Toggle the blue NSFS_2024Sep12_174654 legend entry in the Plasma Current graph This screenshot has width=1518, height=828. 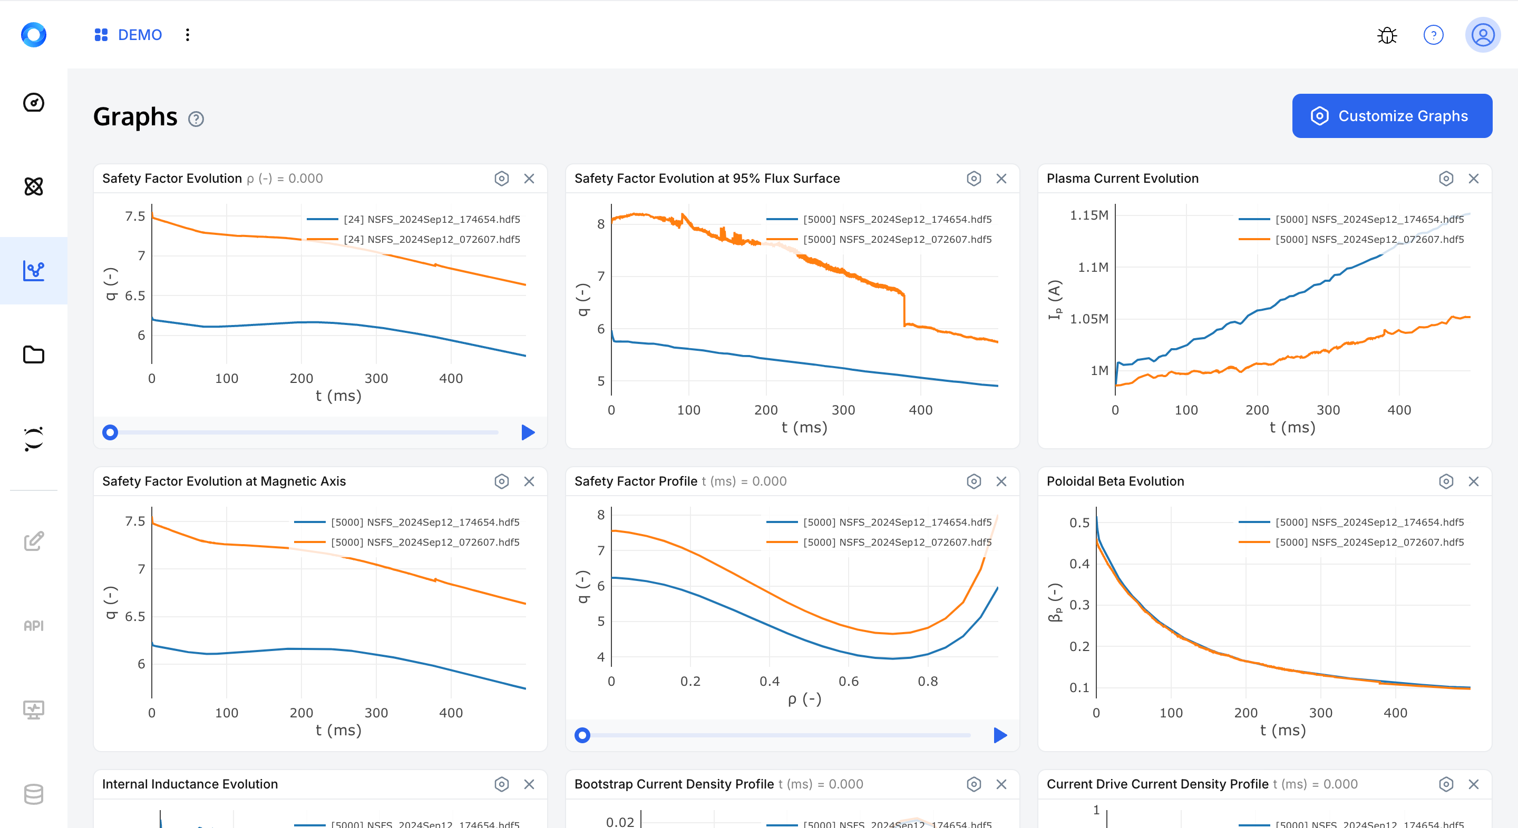[1351, 219]
